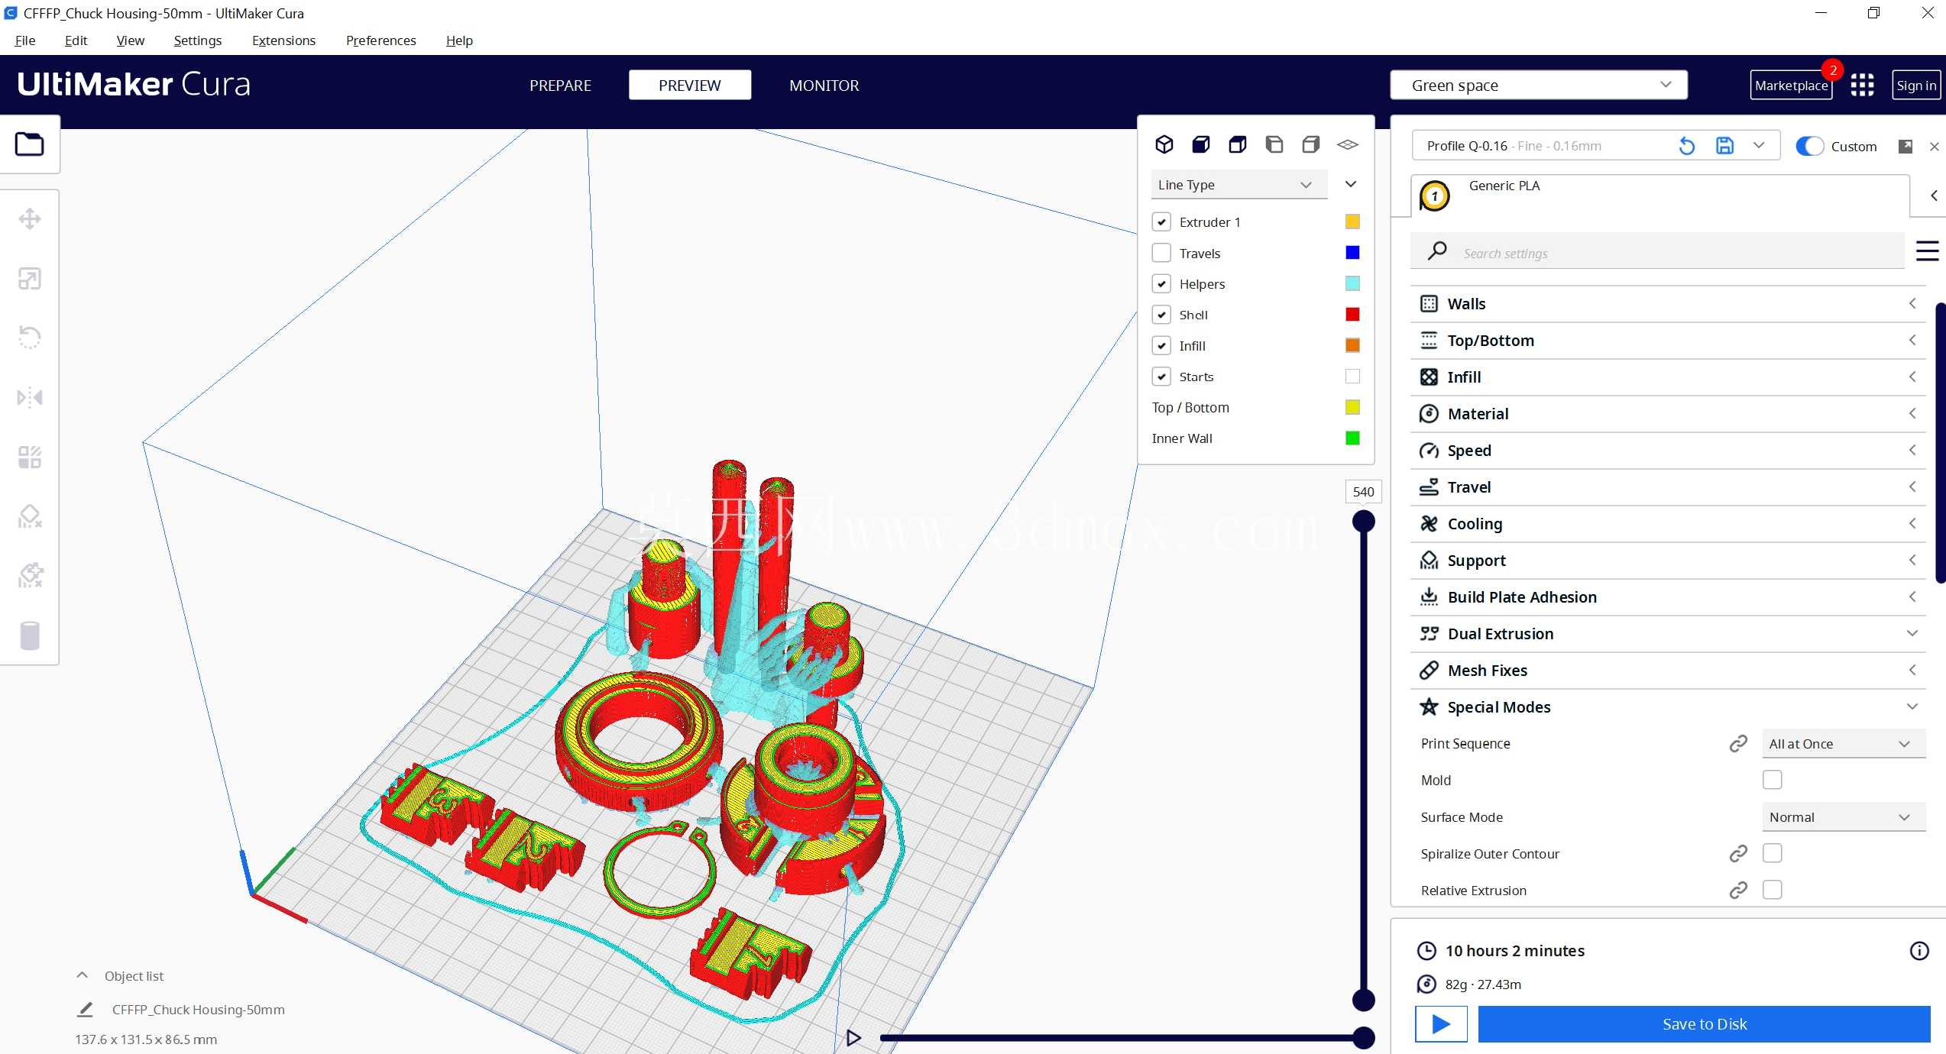This screenshot has width=1946, height=1054.
Task: Switch to right side view camera
Action: coord(1310,144)
